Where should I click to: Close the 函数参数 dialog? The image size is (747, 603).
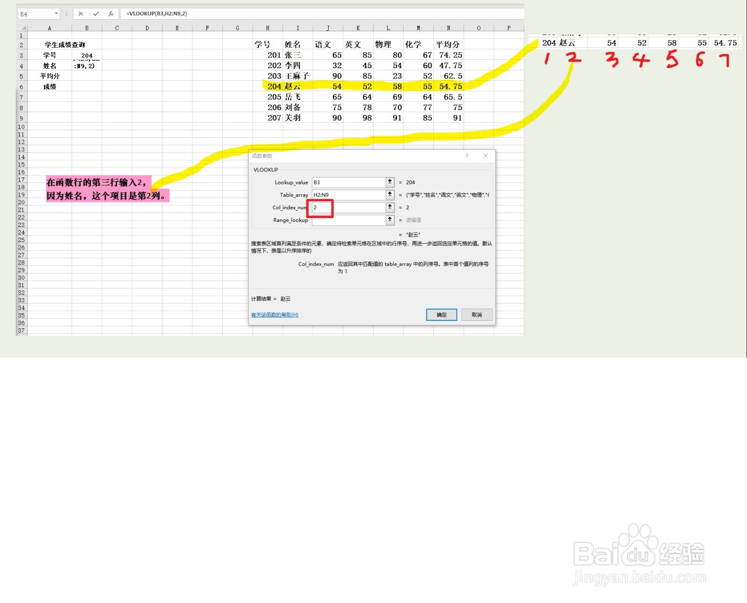coord(486,156)
